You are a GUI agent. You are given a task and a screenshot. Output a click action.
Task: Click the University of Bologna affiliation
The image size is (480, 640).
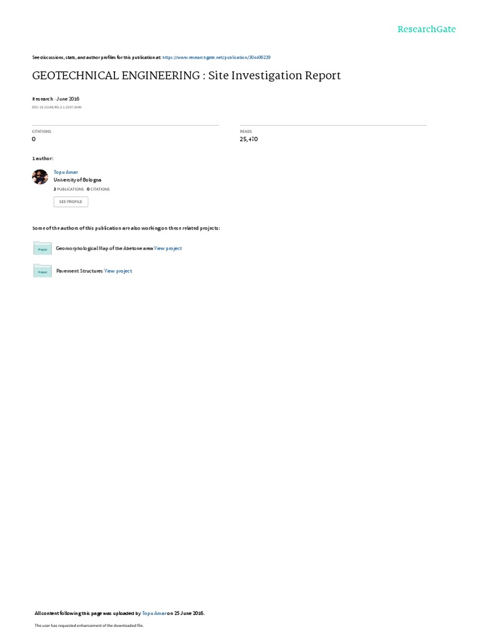click(x=77, y=180)
